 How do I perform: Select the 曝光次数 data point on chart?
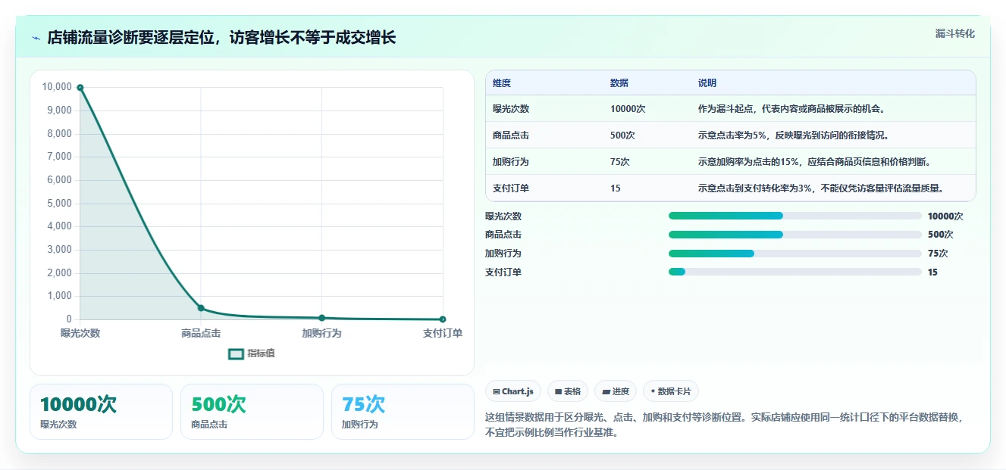pyautogui.click(x=80, y=88)
